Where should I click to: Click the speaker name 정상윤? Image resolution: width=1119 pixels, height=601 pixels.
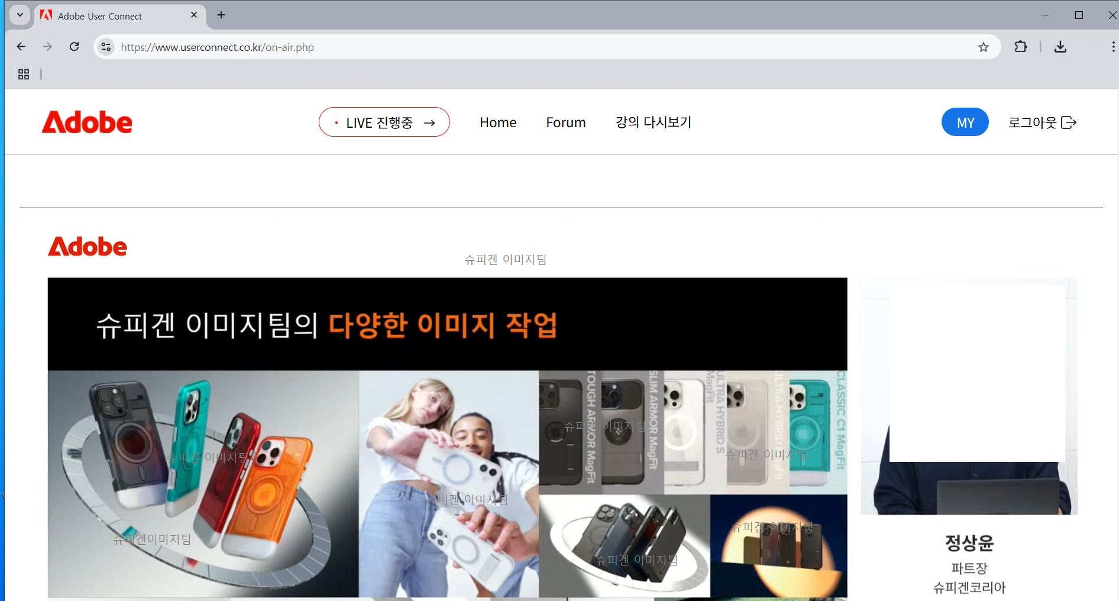coord(969,542)
